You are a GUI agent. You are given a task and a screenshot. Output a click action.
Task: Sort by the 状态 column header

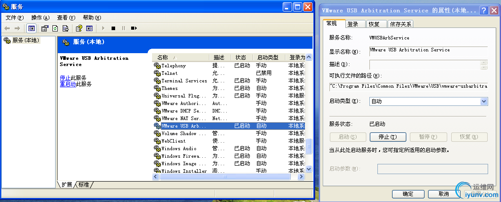pyautogui.click(x=241, y=58)
